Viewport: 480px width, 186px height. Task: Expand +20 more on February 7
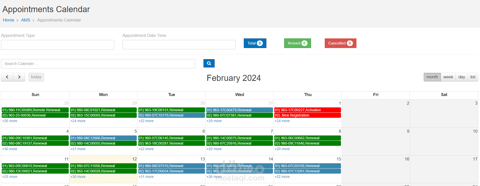[214, 149]
